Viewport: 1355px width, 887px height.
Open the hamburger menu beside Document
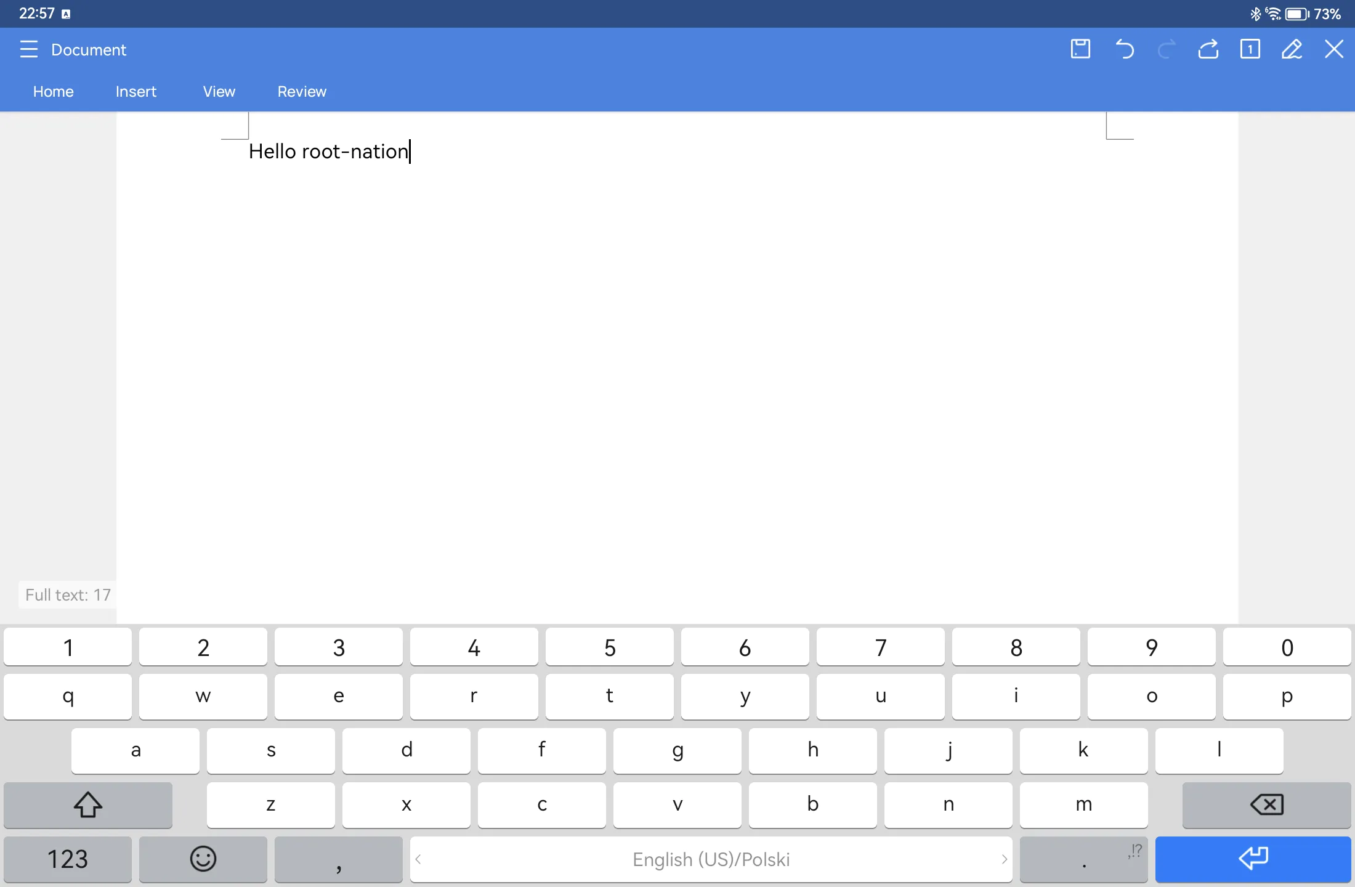pyautogui.click(x=28, y=49)
